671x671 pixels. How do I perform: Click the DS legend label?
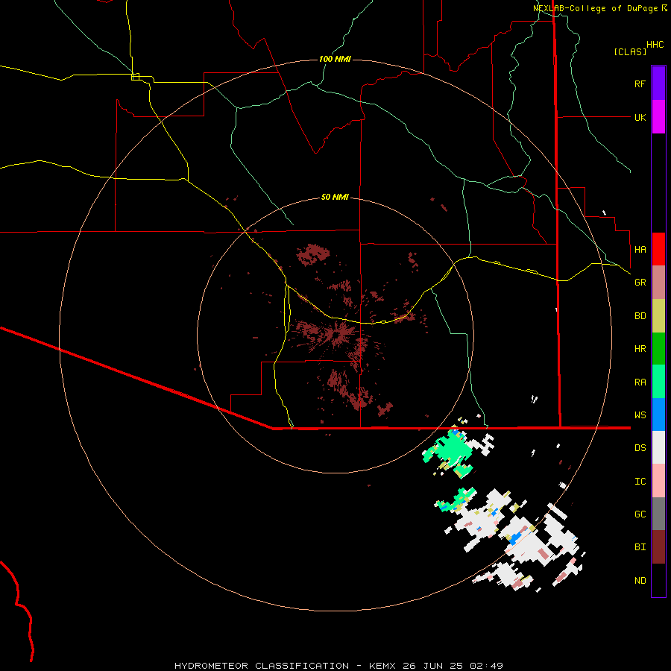pyautogui.click(x=640, y=448)
